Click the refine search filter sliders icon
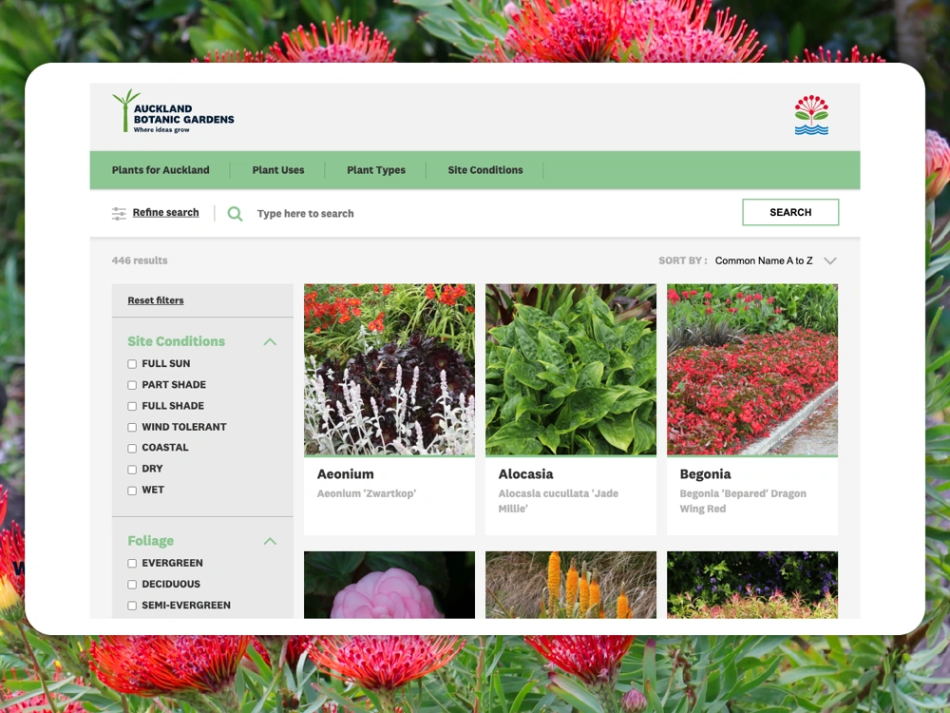 [x=119, y=214]
